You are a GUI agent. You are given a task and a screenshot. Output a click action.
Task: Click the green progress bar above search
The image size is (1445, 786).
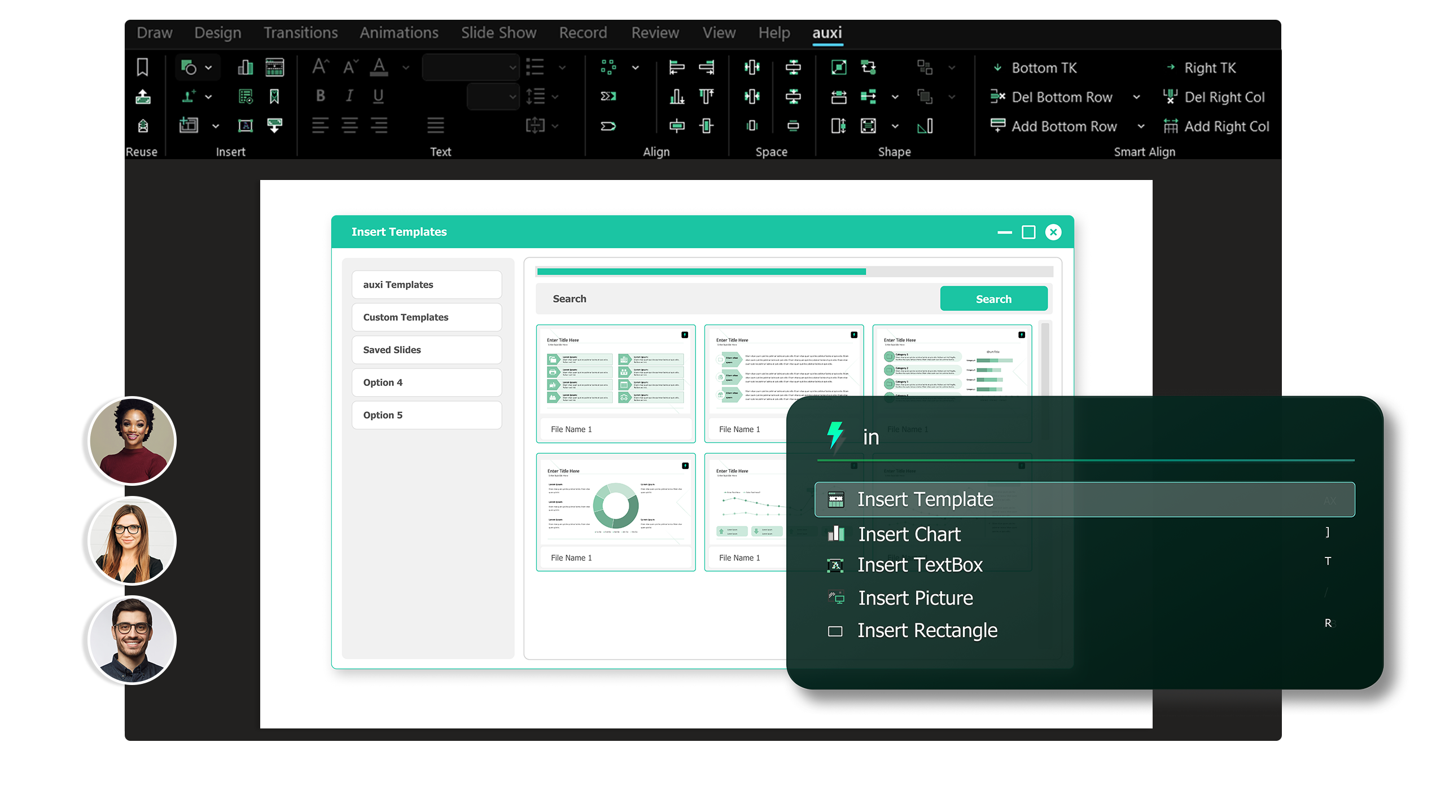tap(701, 272)
